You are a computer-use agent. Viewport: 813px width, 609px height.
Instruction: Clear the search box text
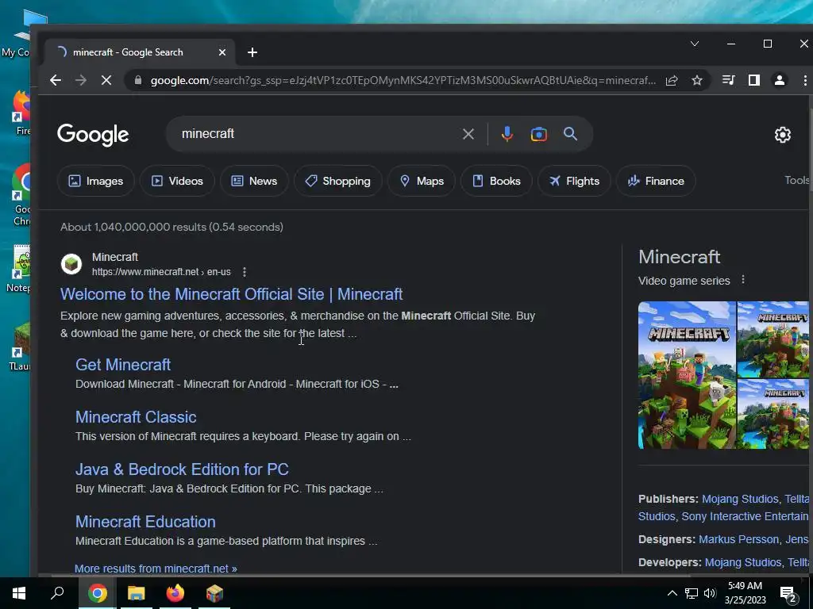click(468, 134)
